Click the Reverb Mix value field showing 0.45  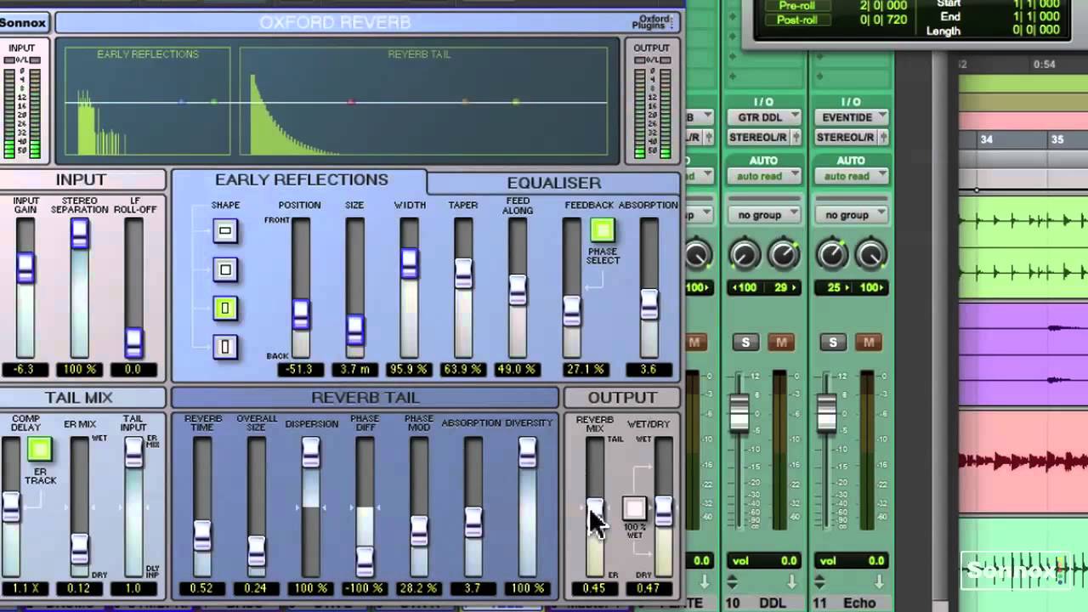click(595, 588)
